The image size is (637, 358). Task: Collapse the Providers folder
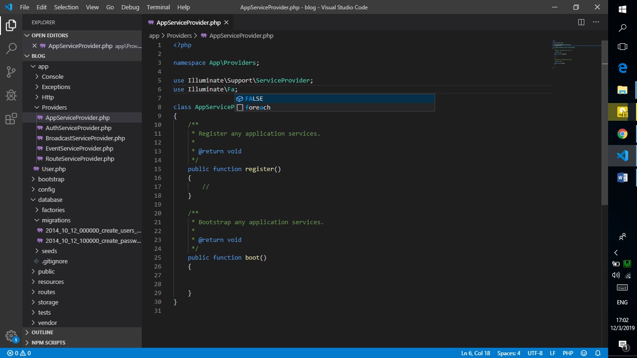tap(54, 107)
